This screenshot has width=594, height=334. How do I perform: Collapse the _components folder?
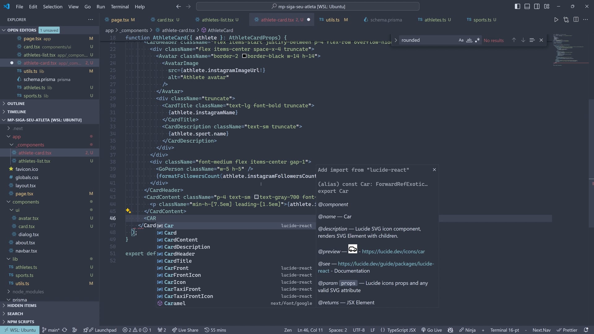tap(30, 145)
